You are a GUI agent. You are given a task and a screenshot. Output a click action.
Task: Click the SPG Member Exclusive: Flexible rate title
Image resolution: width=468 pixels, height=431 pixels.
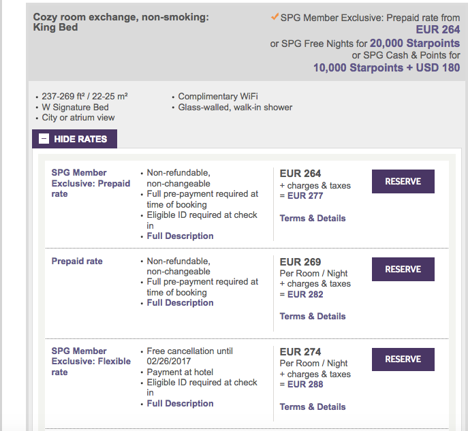91,362
